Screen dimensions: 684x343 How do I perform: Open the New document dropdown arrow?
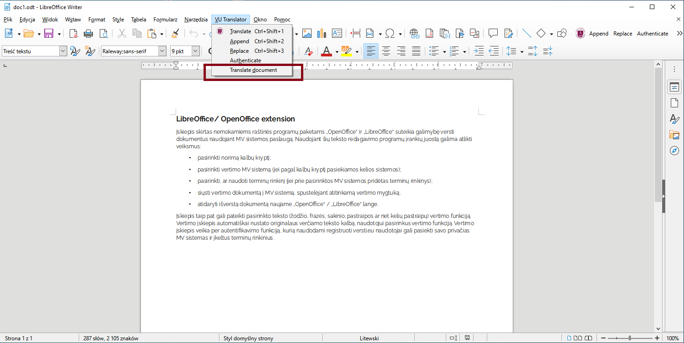[x=19, y=34]
